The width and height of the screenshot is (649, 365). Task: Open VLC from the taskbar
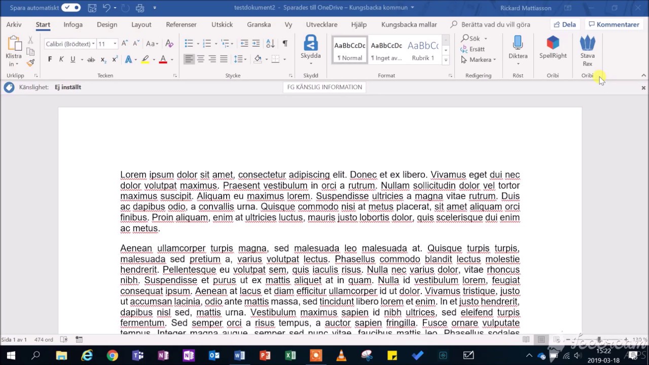[341, 355]
